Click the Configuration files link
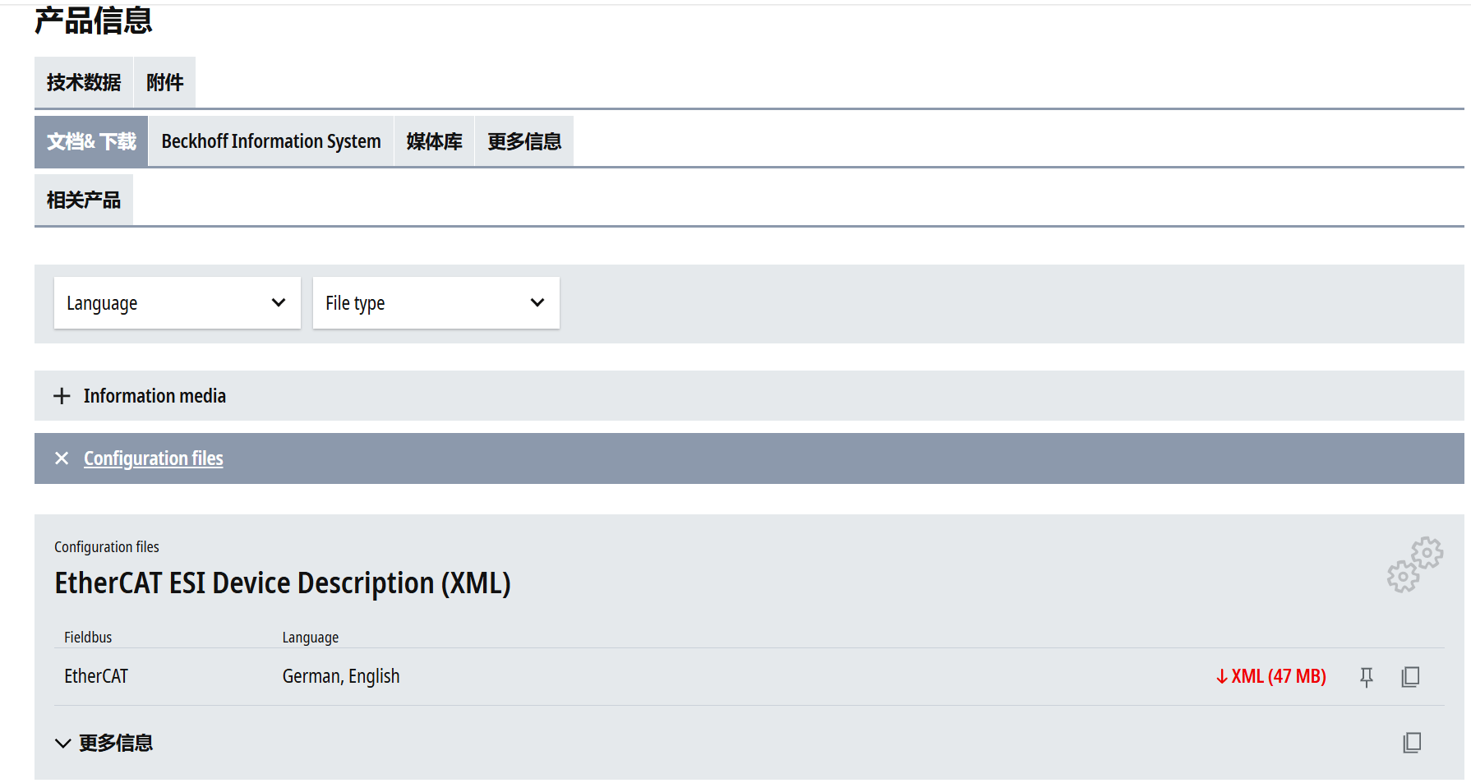This screenshot has width=1471, height=783. coord(154,458)
